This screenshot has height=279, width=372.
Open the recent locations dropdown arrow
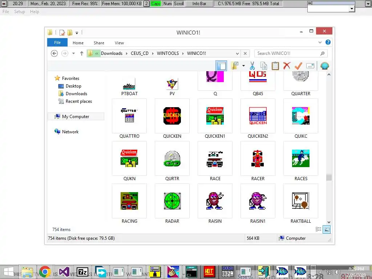point(73,53)
